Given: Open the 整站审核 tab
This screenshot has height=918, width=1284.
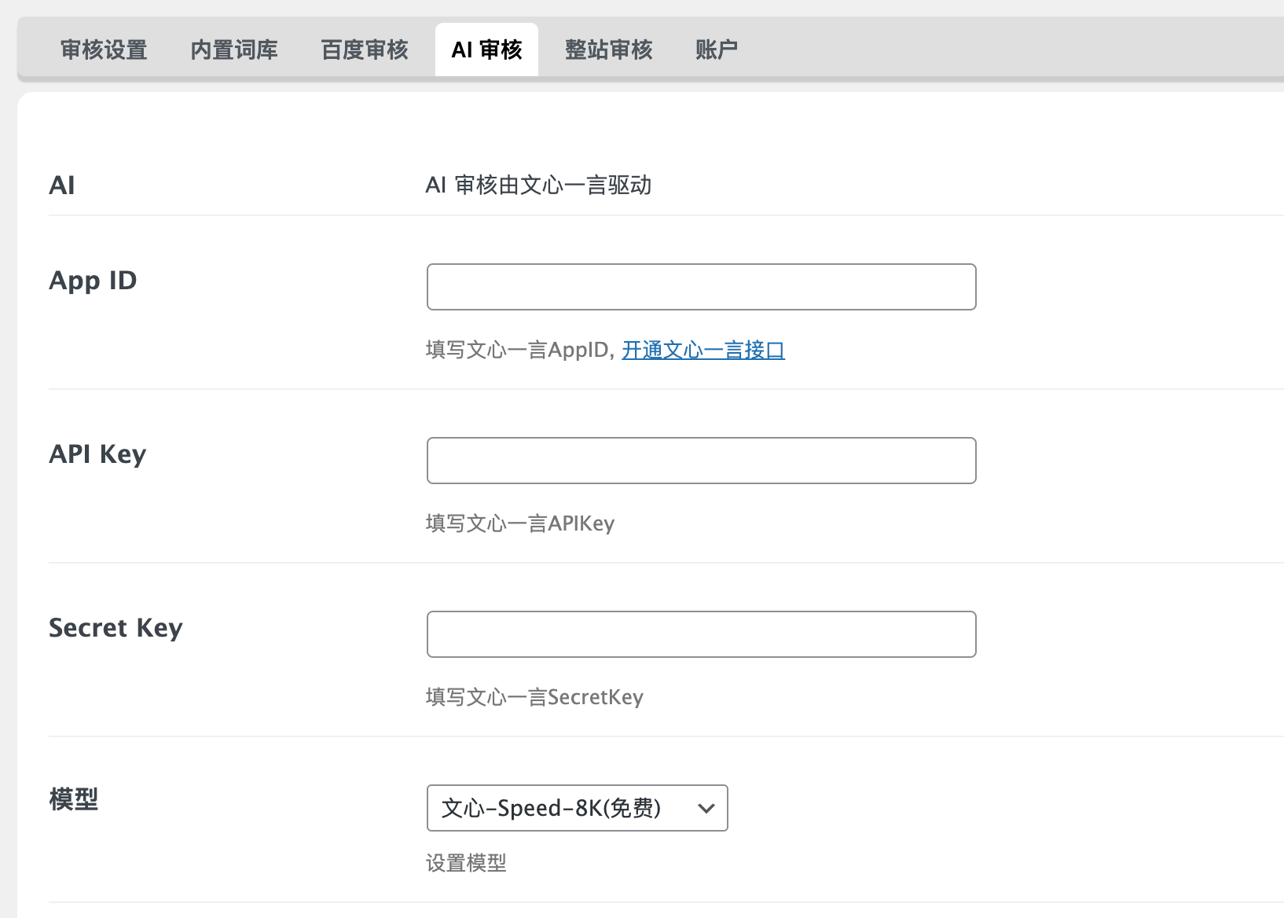Looking at the screenshot, I should click(x=609, y=50).
